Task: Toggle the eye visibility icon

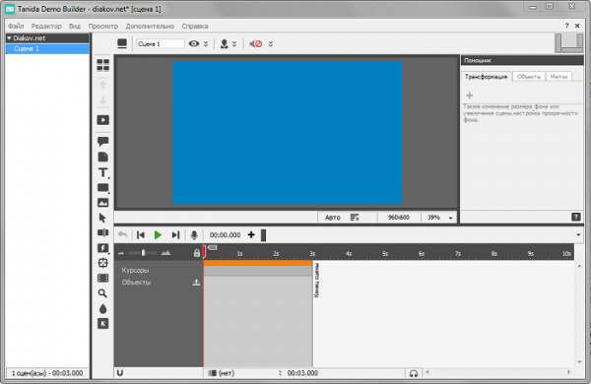Action: click(x=194, y=43)
